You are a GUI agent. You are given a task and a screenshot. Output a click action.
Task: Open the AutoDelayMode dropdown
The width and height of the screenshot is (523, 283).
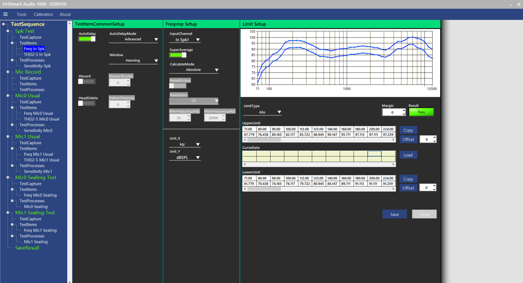[134, 39]
